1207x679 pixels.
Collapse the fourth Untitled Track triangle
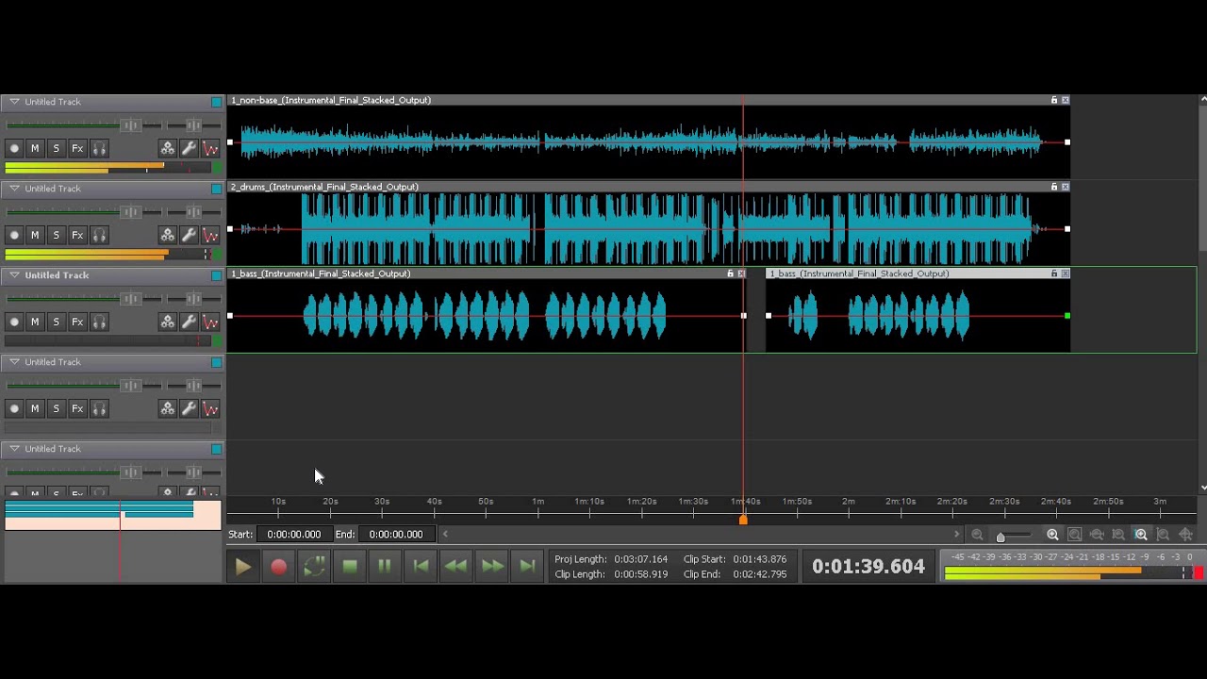point(14,361)
